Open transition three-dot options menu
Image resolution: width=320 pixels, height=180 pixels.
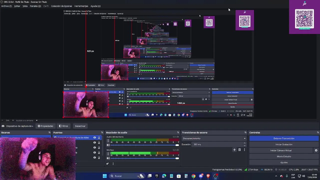point(244,150)
